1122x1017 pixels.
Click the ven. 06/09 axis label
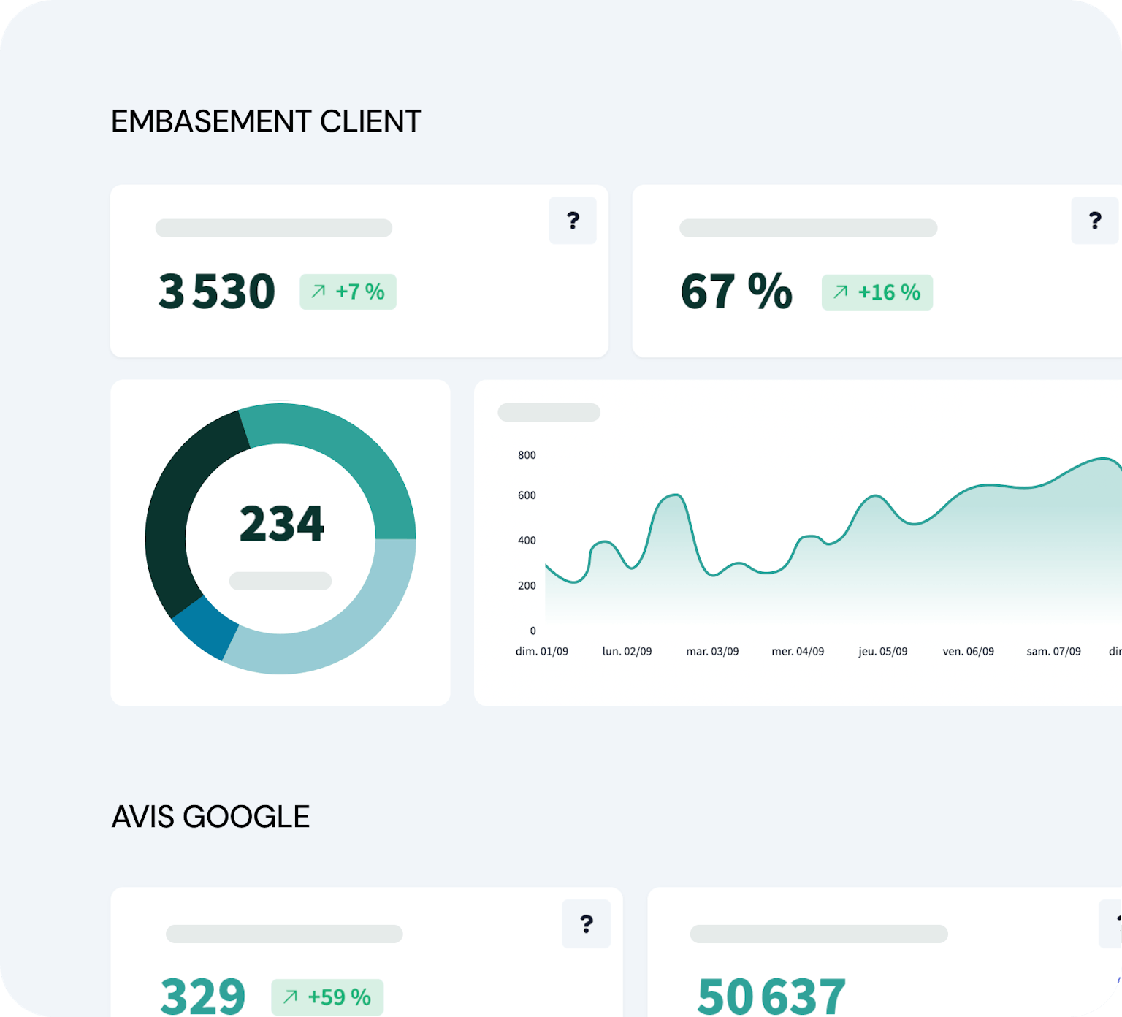(x=969, y=651)
